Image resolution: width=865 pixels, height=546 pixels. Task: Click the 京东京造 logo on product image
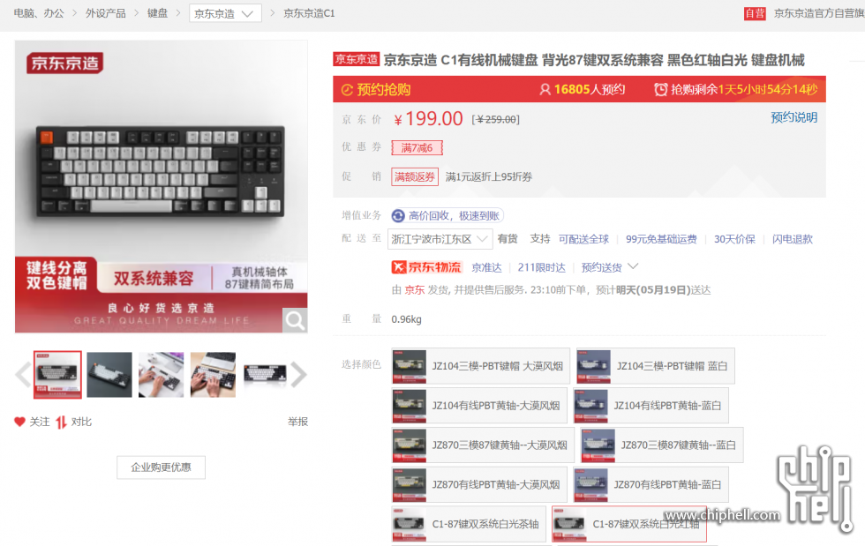[x=64, y=63]
